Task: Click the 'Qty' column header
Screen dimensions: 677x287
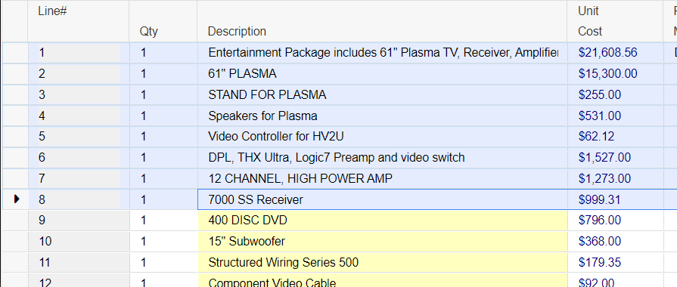Action: [x=163, y=21]
